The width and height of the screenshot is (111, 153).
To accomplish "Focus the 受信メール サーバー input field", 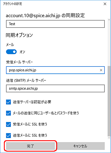I will point(55,70).
